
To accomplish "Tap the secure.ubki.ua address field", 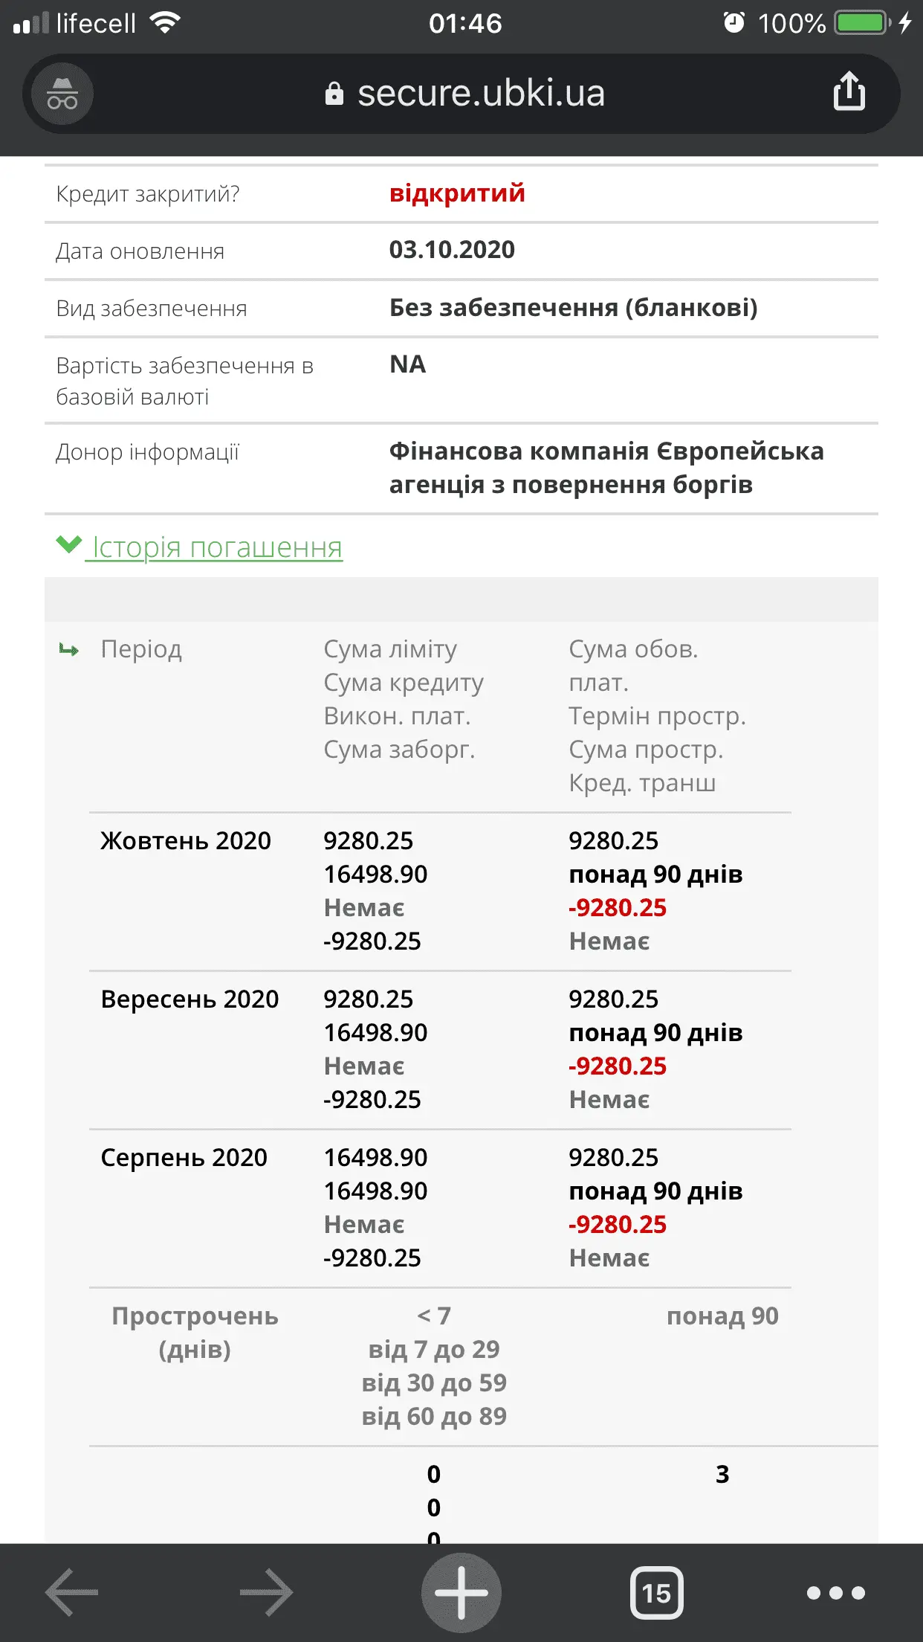I will coord(480,94).
